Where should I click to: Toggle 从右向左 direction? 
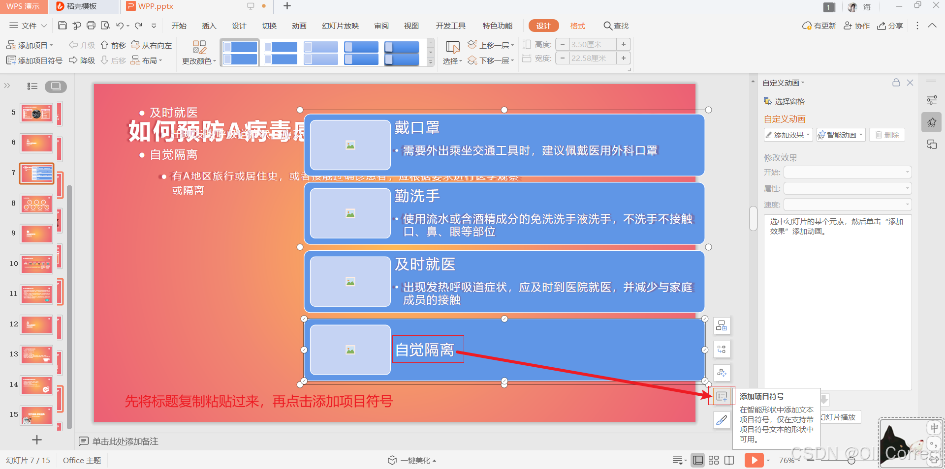152,45
